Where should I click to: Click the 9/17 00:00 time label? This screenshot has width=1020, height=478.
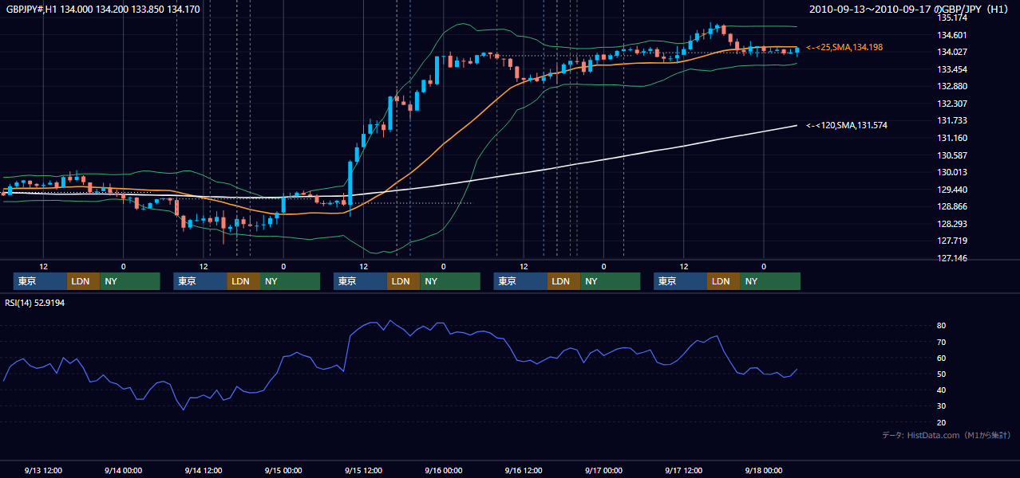[603, 470]
